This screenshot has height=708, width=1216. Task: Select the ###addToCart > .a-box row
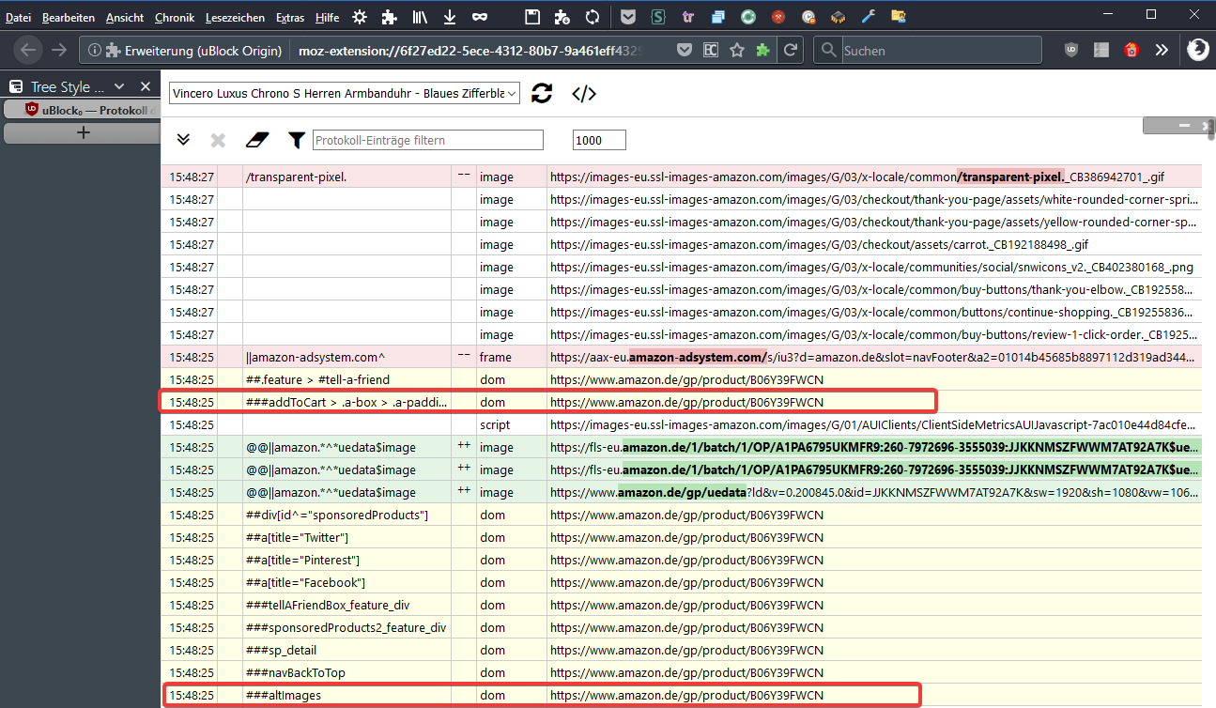click(681, 402)
